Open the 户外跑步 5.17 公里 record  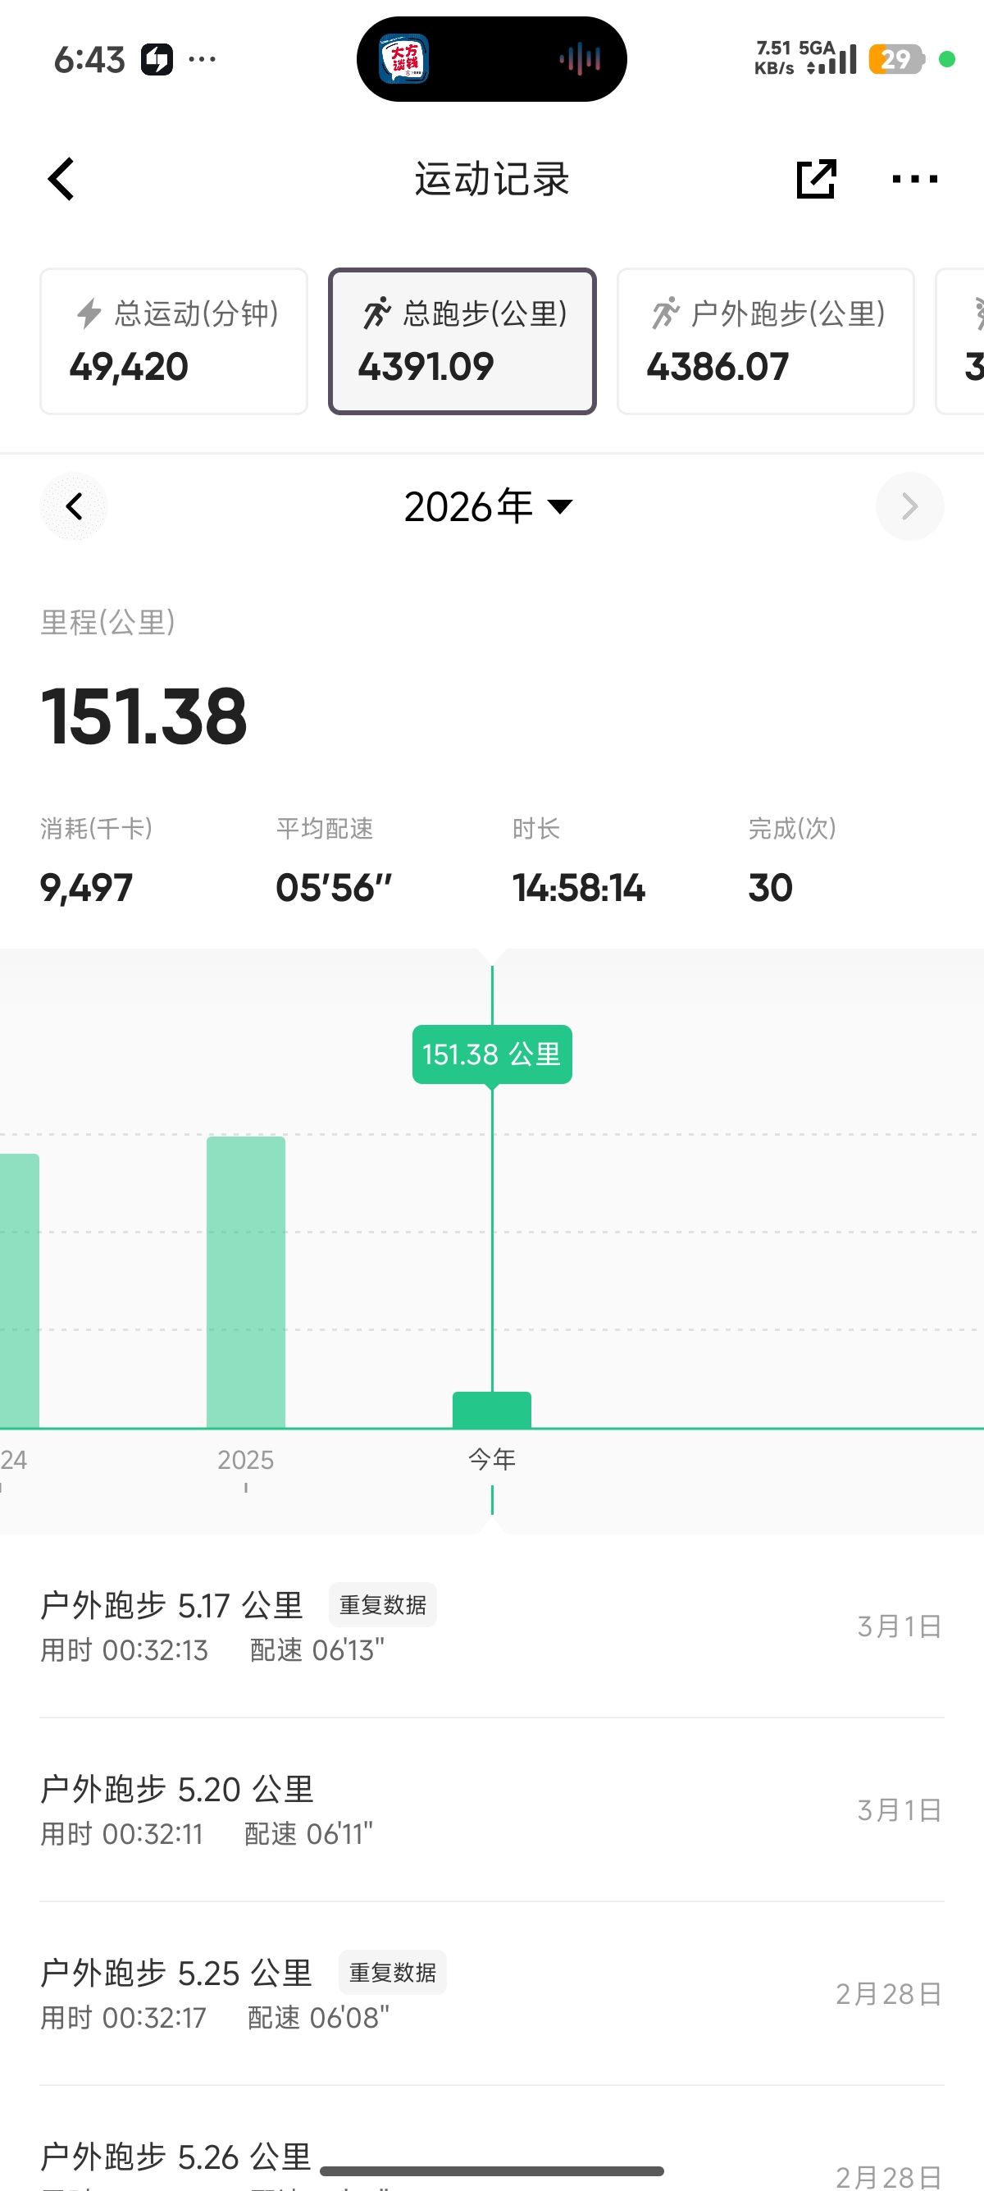point(492,1626)
